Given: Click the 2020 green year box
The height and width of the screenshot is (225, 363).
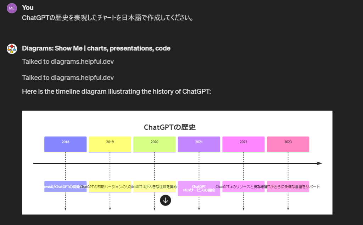Looking at the screenshot, I should (155, 144).
